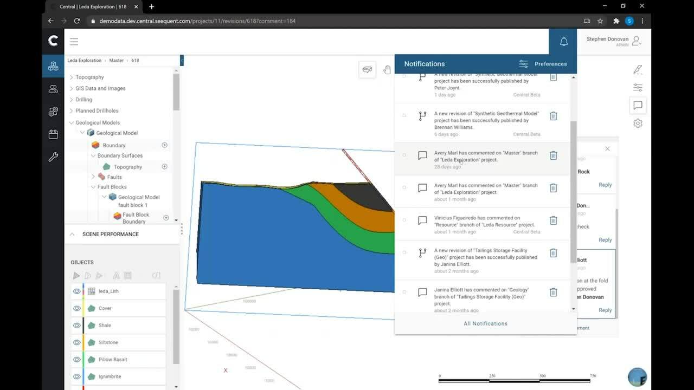This screenshot has width=694, height=390.
Task: Click the orientation globe in viewer corner
Action: click(637, 377)
